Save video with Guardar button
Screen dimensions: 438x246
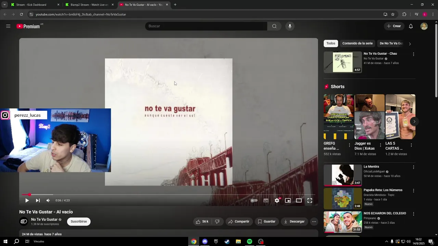tap(267, 222)
